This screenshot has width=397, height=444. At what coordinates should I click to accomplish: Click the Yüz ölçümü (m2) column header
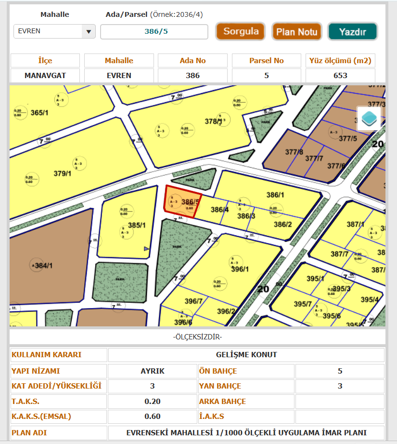pos(340,61)
